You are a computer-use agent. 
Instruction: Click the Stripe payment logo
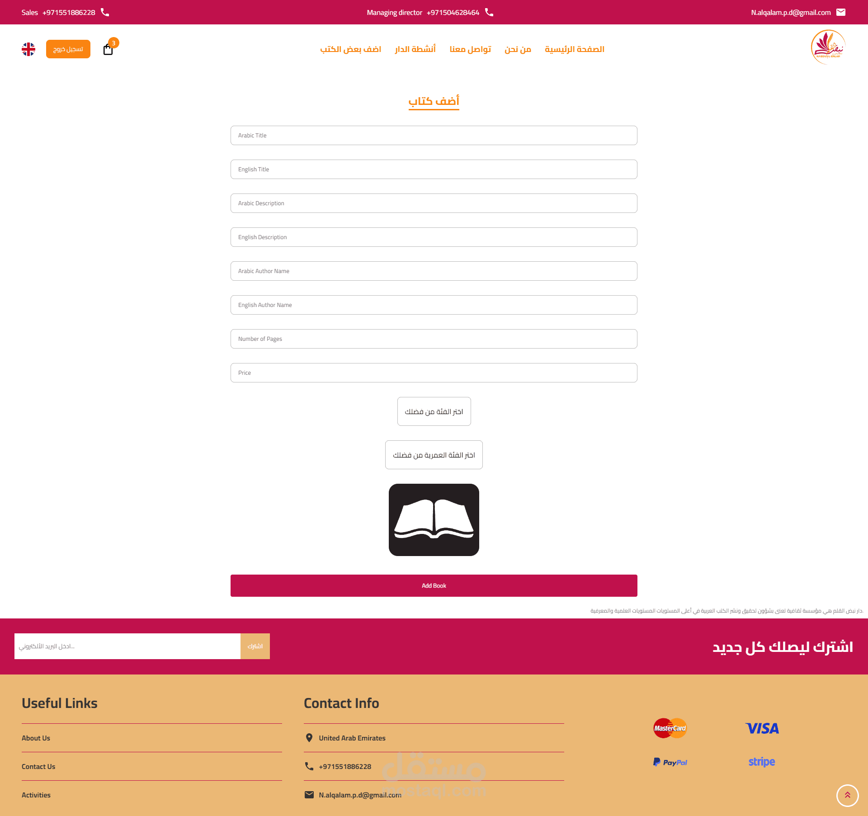point(762,762)
